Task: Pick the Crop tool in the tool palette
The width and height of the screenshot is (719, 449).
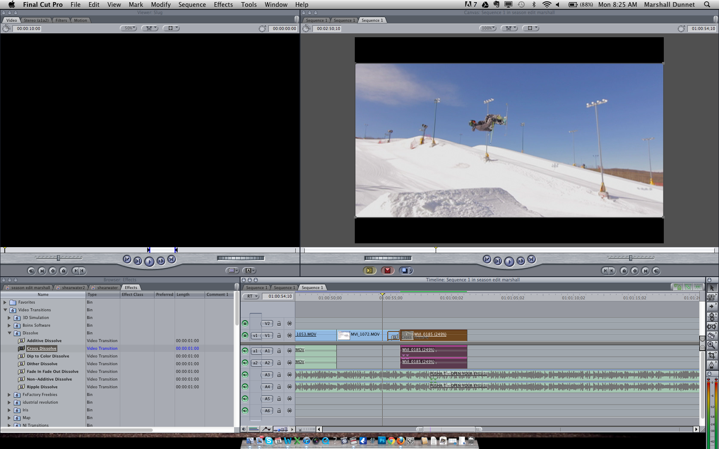Action: click(x=711, y=355)
